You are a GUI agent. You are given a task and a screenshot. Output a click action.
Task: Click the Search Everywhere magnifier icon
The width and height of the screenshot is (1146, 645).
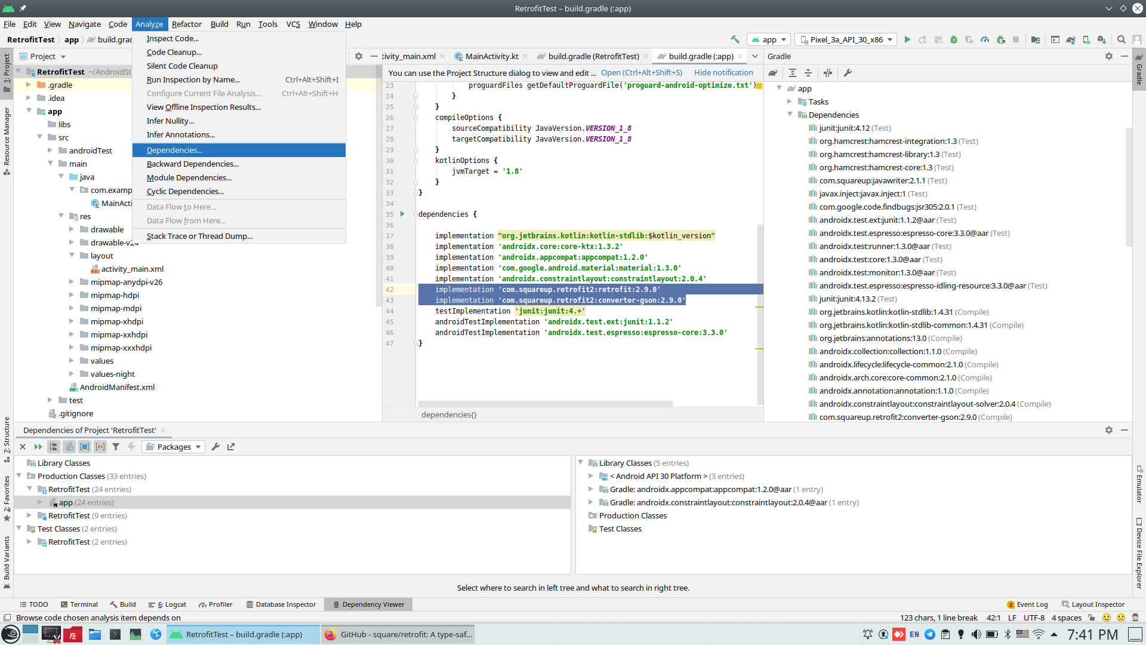point(1122,39)
